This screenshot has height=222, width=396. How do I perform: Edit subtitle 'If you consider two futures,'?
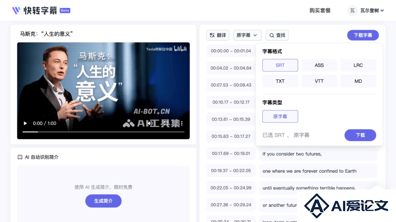pos(318,154)
